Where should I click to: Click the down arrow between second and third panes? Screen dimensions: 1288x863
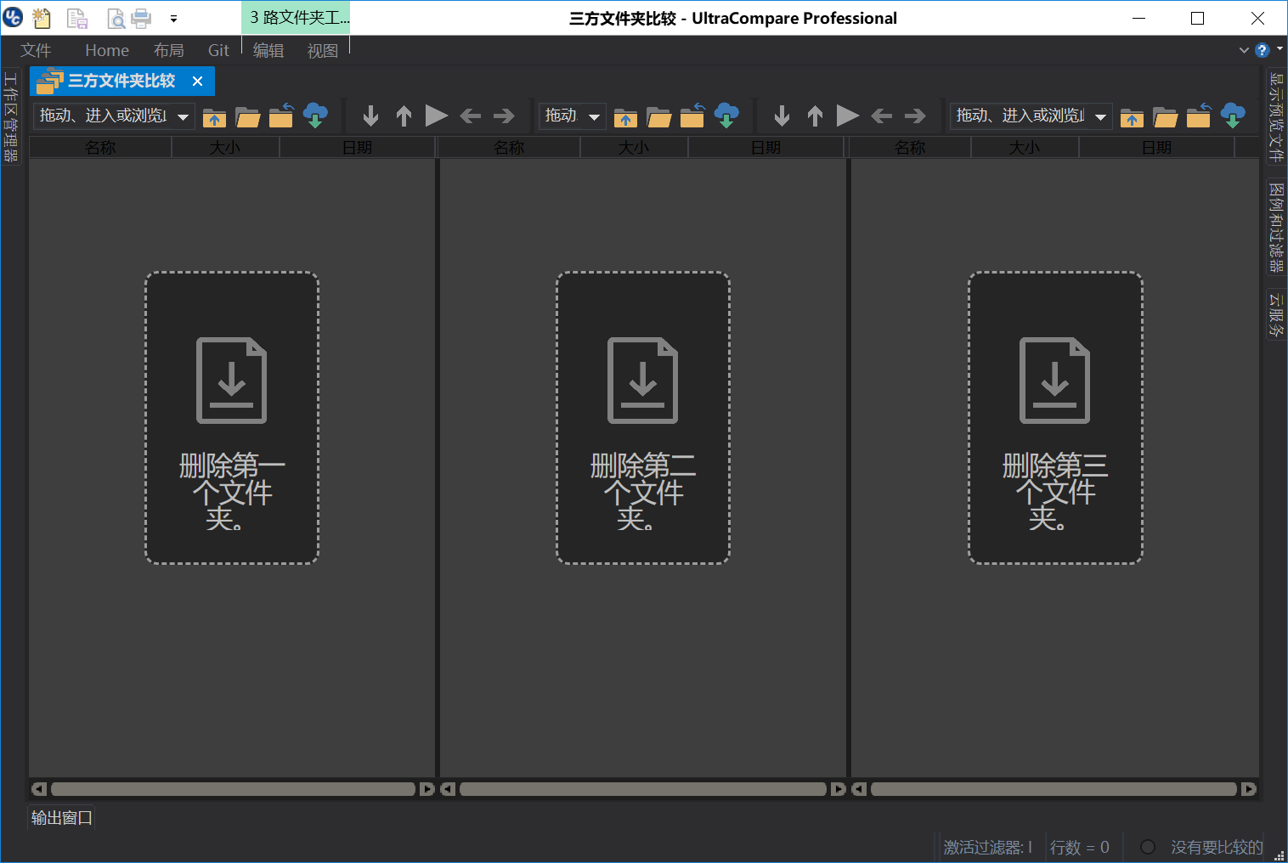coord(782,116)
